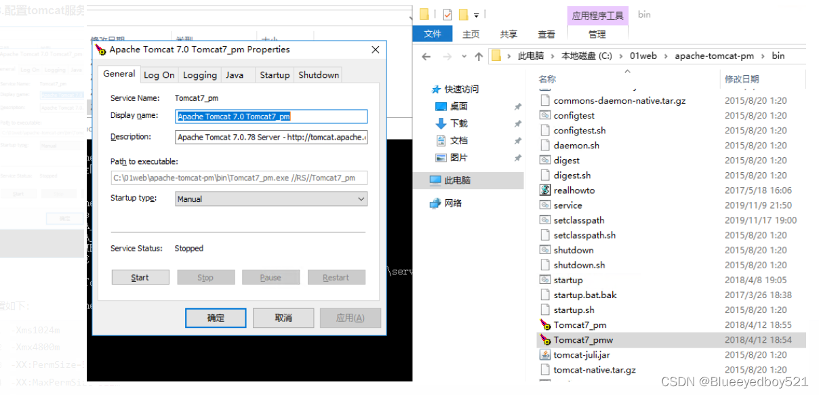819x395 pixels.
Task: Click 确定 to confirm Tomcat properties
Action: pos(215,317)
